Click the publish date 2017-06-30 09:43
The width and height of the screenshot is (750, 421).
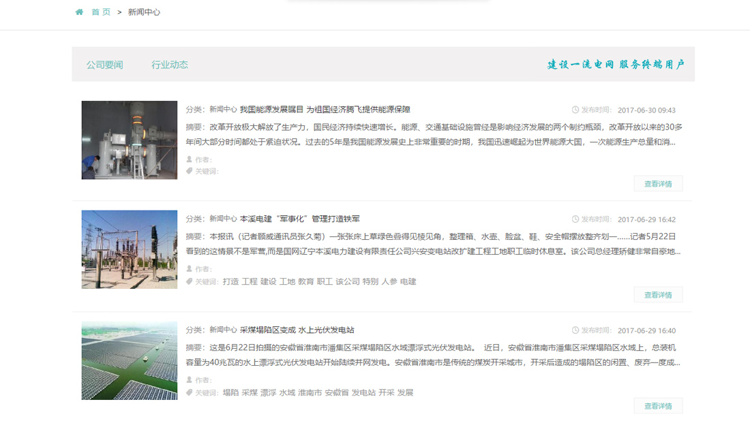(x=646, y=110)
